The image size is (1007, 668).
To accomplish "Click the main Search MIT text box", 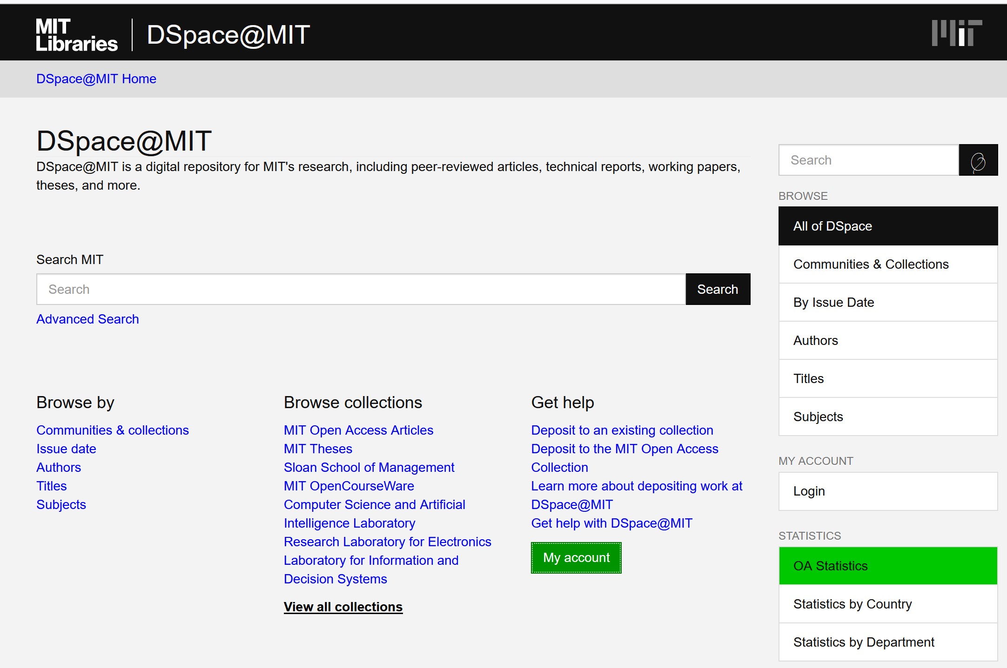I will click(x=361, y=289).
